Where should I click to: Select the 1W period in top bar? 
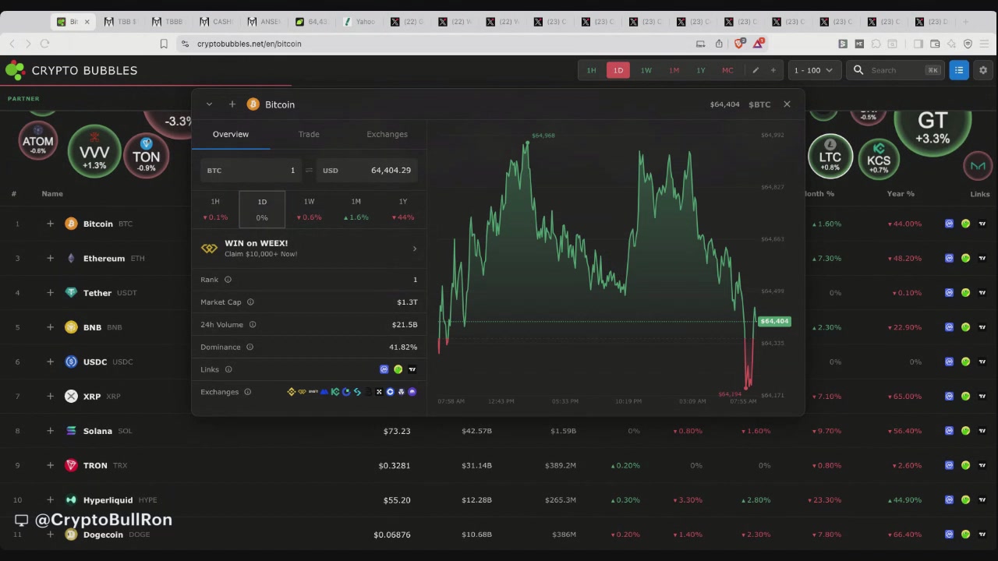click(646, 70)
